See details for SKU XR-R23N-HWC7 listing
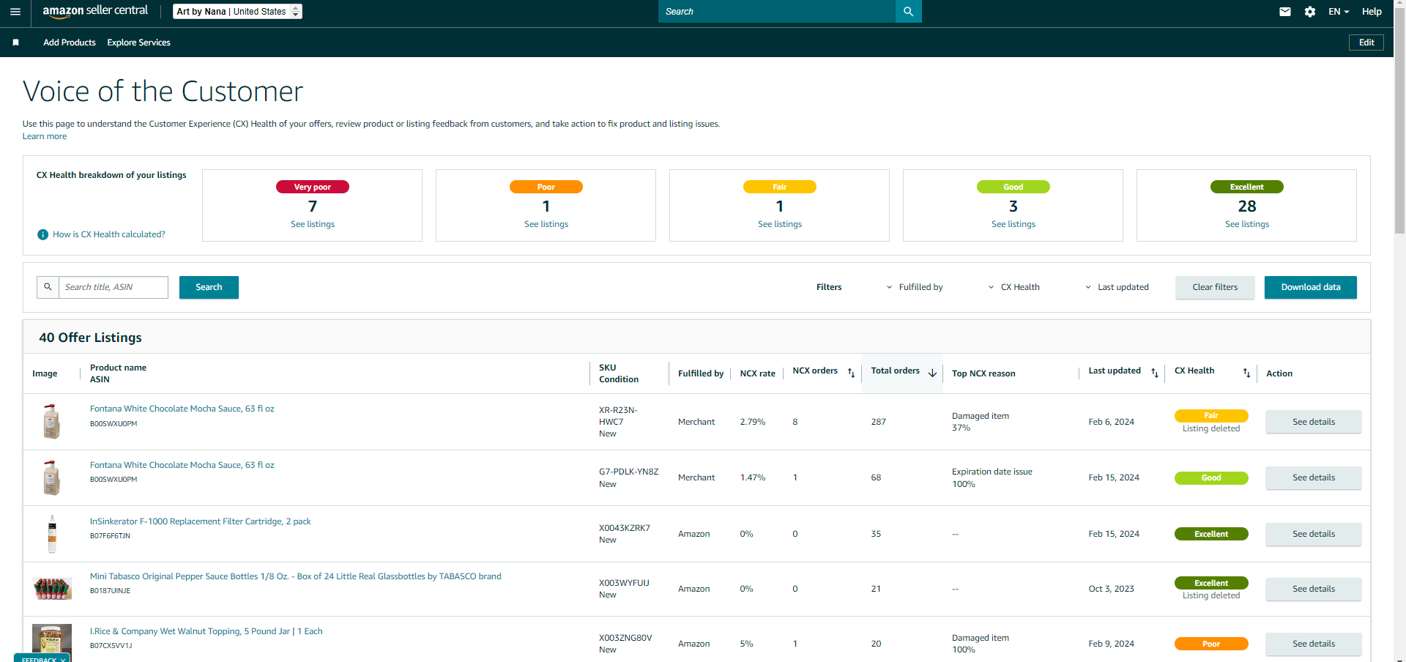 (1314, 422)
